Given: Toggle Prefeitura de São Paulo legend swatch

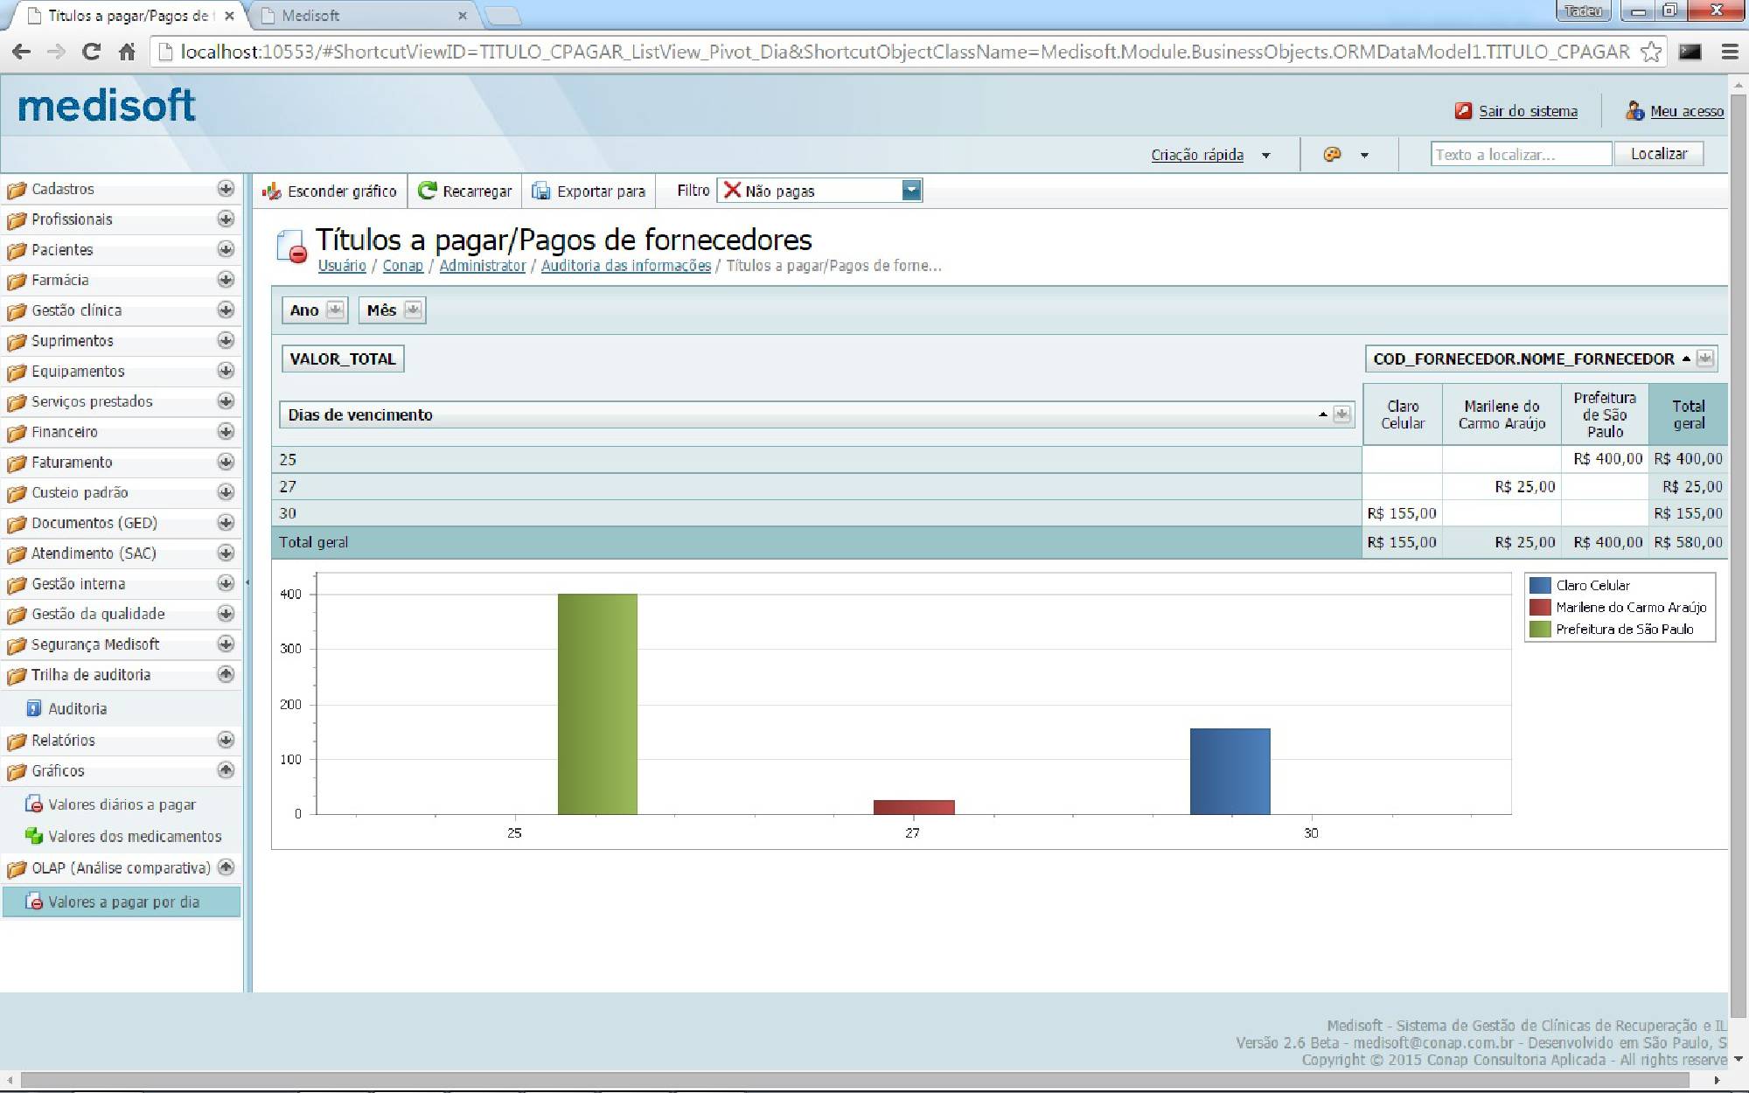Looking at the screenshot, I should tap(1540, 630).
